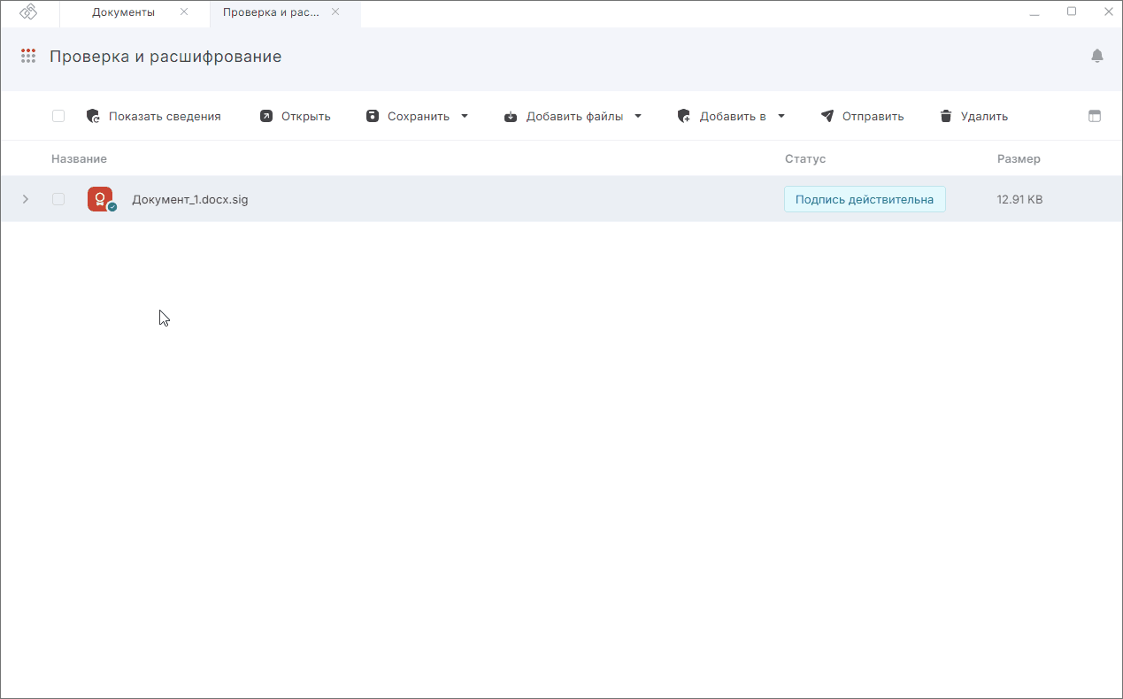Click the Добавить файлы label
1123x699 pixels.
pyautogui.click(x=574, y=116)
